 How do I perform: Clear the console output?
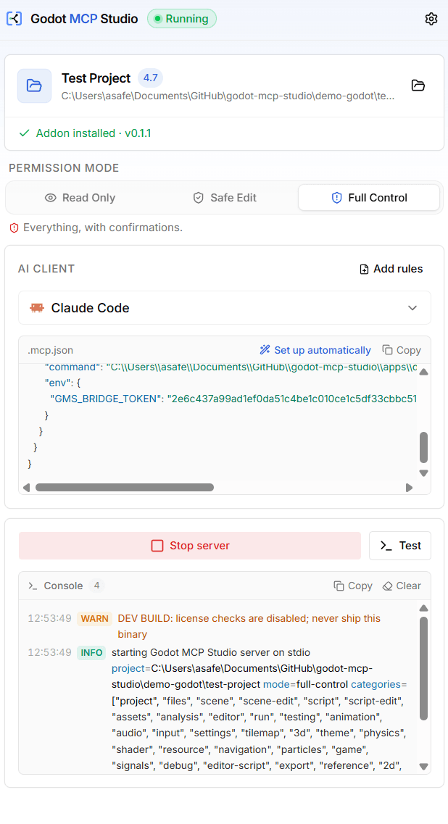click(x=402, y=586)
